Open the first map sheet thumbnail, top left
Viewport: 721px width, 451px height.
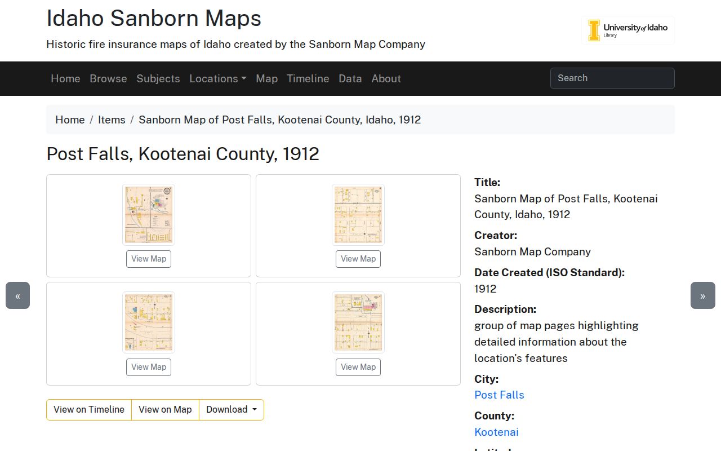149,215
